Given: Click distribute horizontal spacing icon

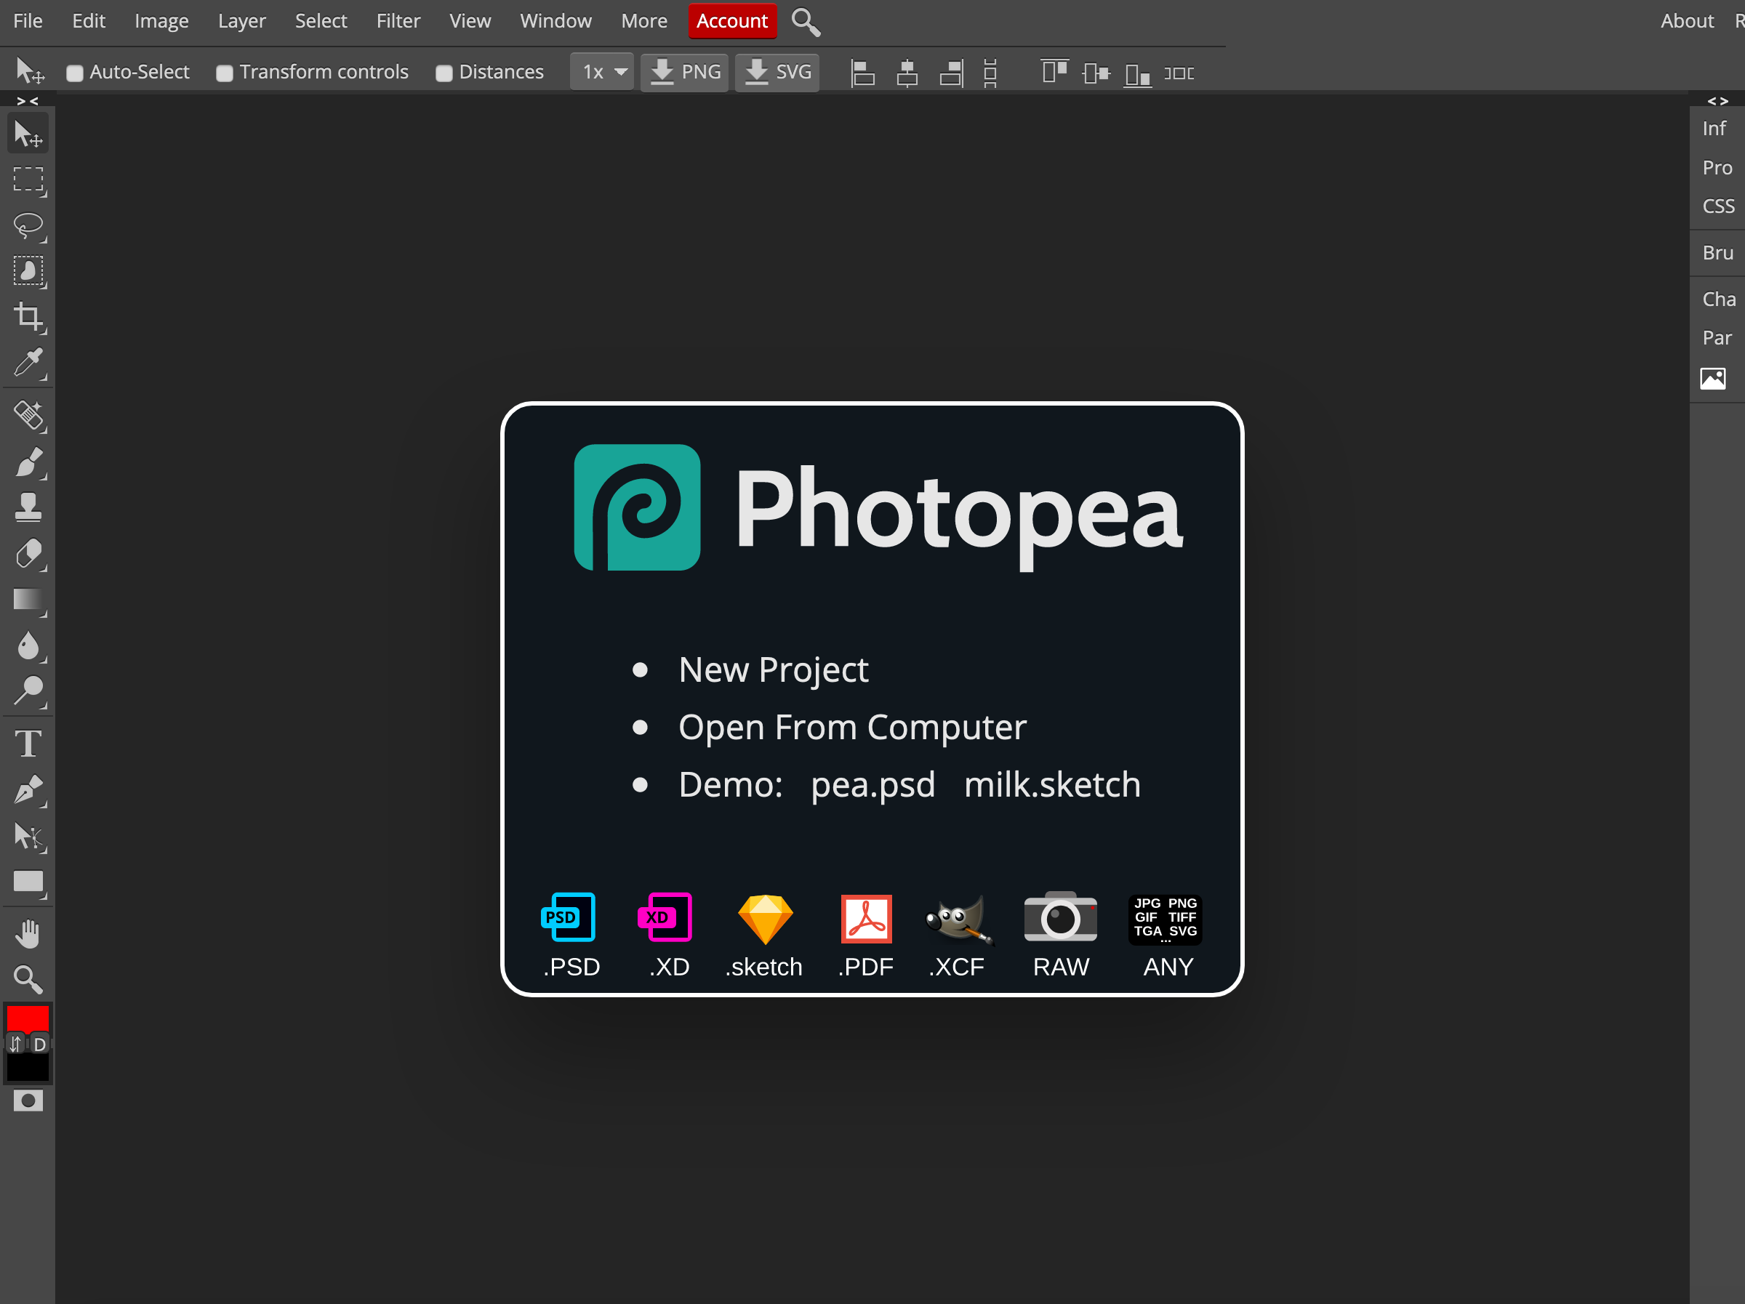Looking at the screenshot, I should pyautogui.click(x=1179, y=73).
